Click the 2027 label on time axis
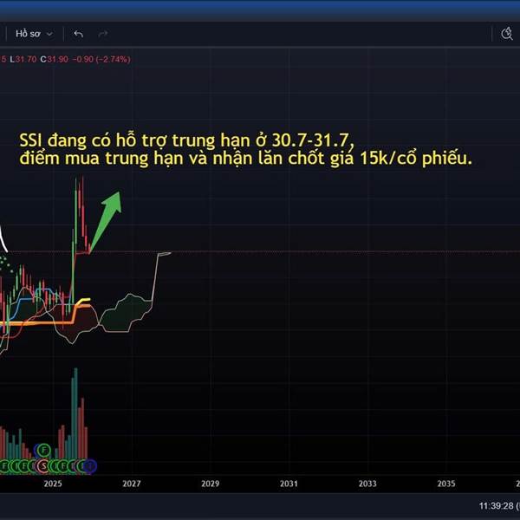The width and height of the screenshot is (520, 520). click(132, 484)
